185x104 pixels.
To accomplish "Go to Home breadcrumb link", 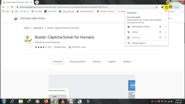I will click(x=27, y=28).
